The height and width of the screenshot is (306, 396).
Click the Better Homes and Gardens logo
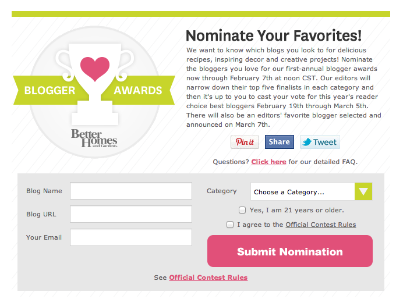(94, 138)
